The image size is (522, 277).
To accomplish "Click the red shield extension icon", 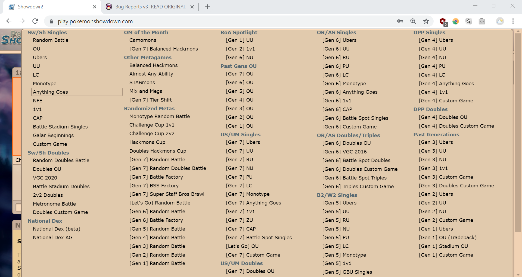I will pyautogui.click(x=443, y=21).
